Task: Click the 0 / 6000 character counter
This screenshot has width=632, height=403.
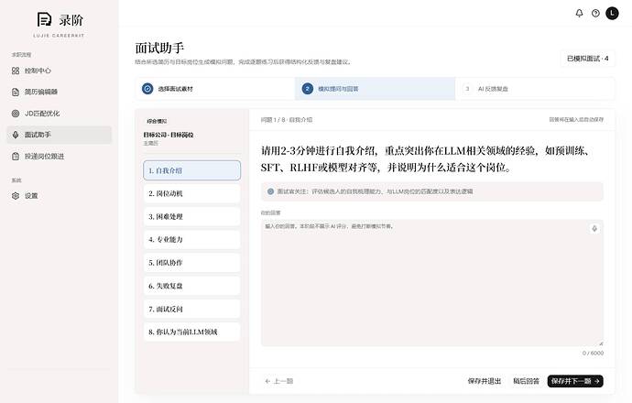Action: 593,353
